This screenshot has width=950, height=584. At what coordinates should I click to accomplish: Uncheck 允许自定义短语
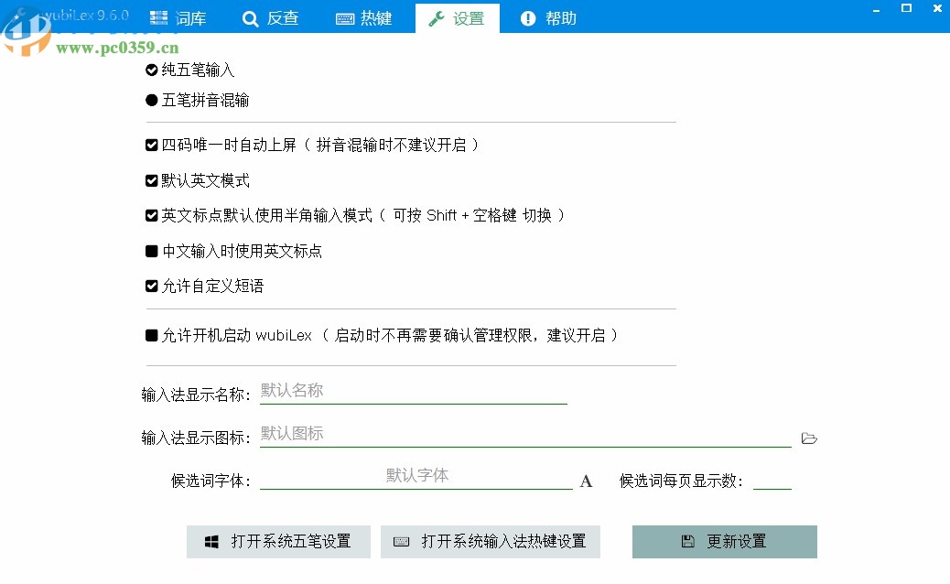point(151,286)
